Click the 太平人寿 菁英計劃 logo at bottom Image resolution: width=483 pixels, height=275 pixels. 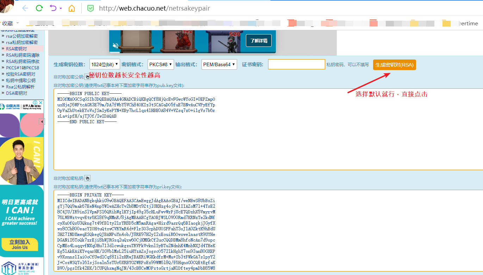(20, 268)
